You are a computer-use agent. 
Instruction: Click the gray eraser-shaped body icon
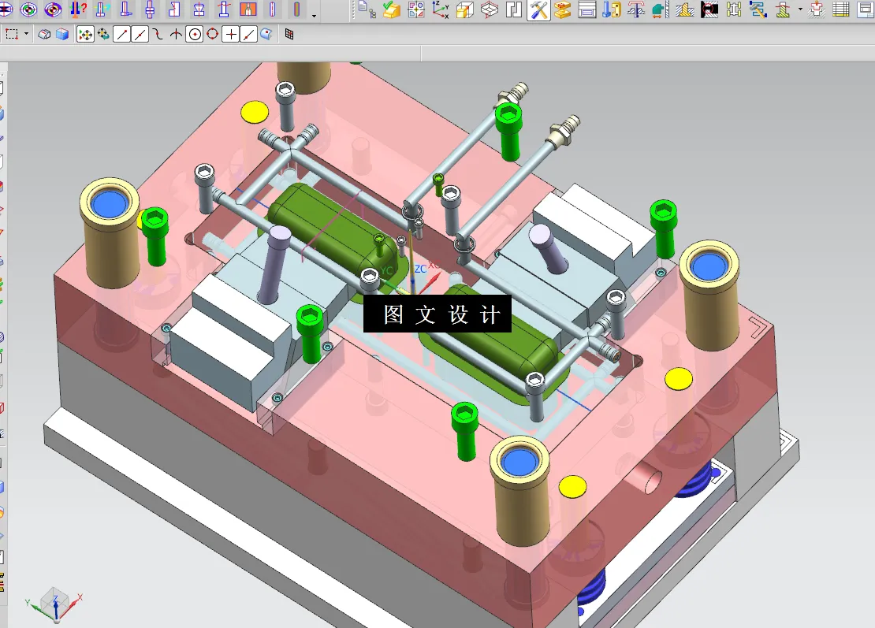[44, 35]
